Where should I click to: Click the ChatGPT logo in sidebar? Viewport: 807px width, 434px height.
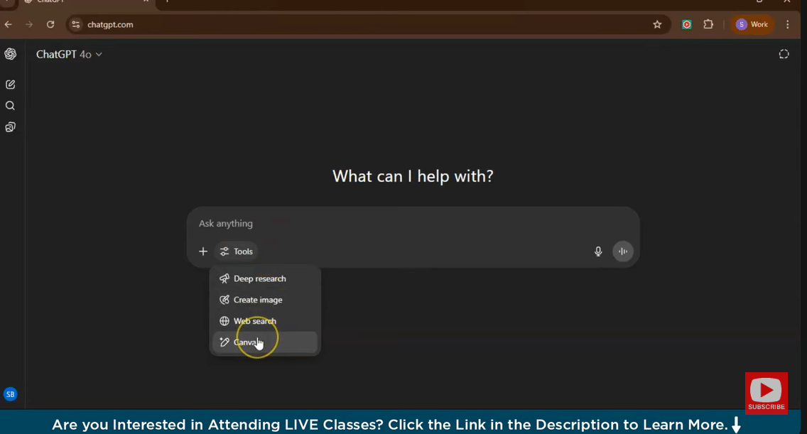pos(10,54)
